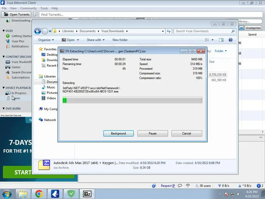Click the Downloading item icon in sidebar

tap(8, 21)
